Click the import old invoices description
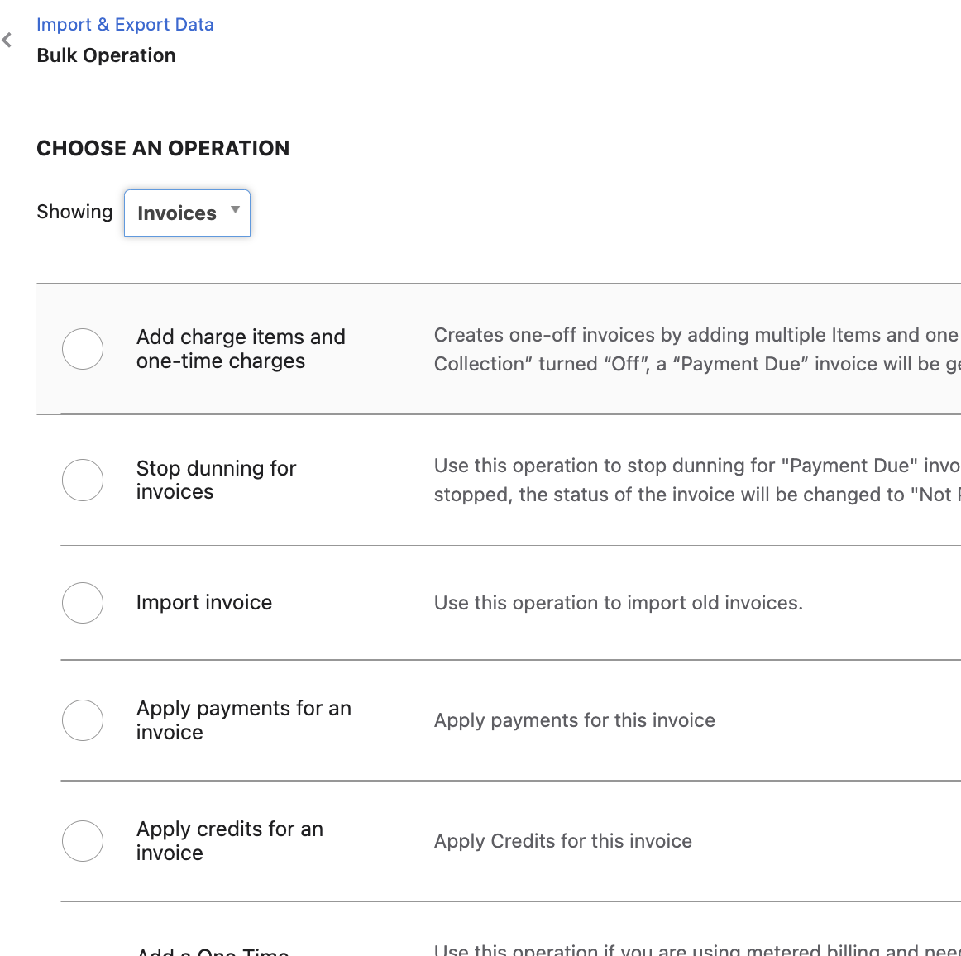Image resolution: width=961 pixels, height=956 pixels. point(618,603)
